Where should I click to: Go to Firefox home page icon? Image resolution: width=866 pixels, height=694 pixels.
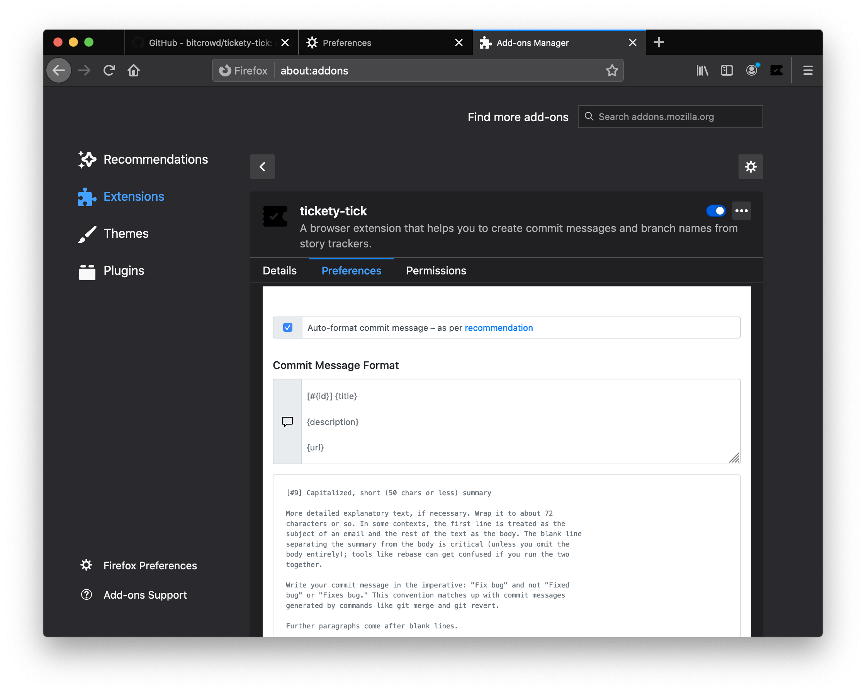point(133,71)
